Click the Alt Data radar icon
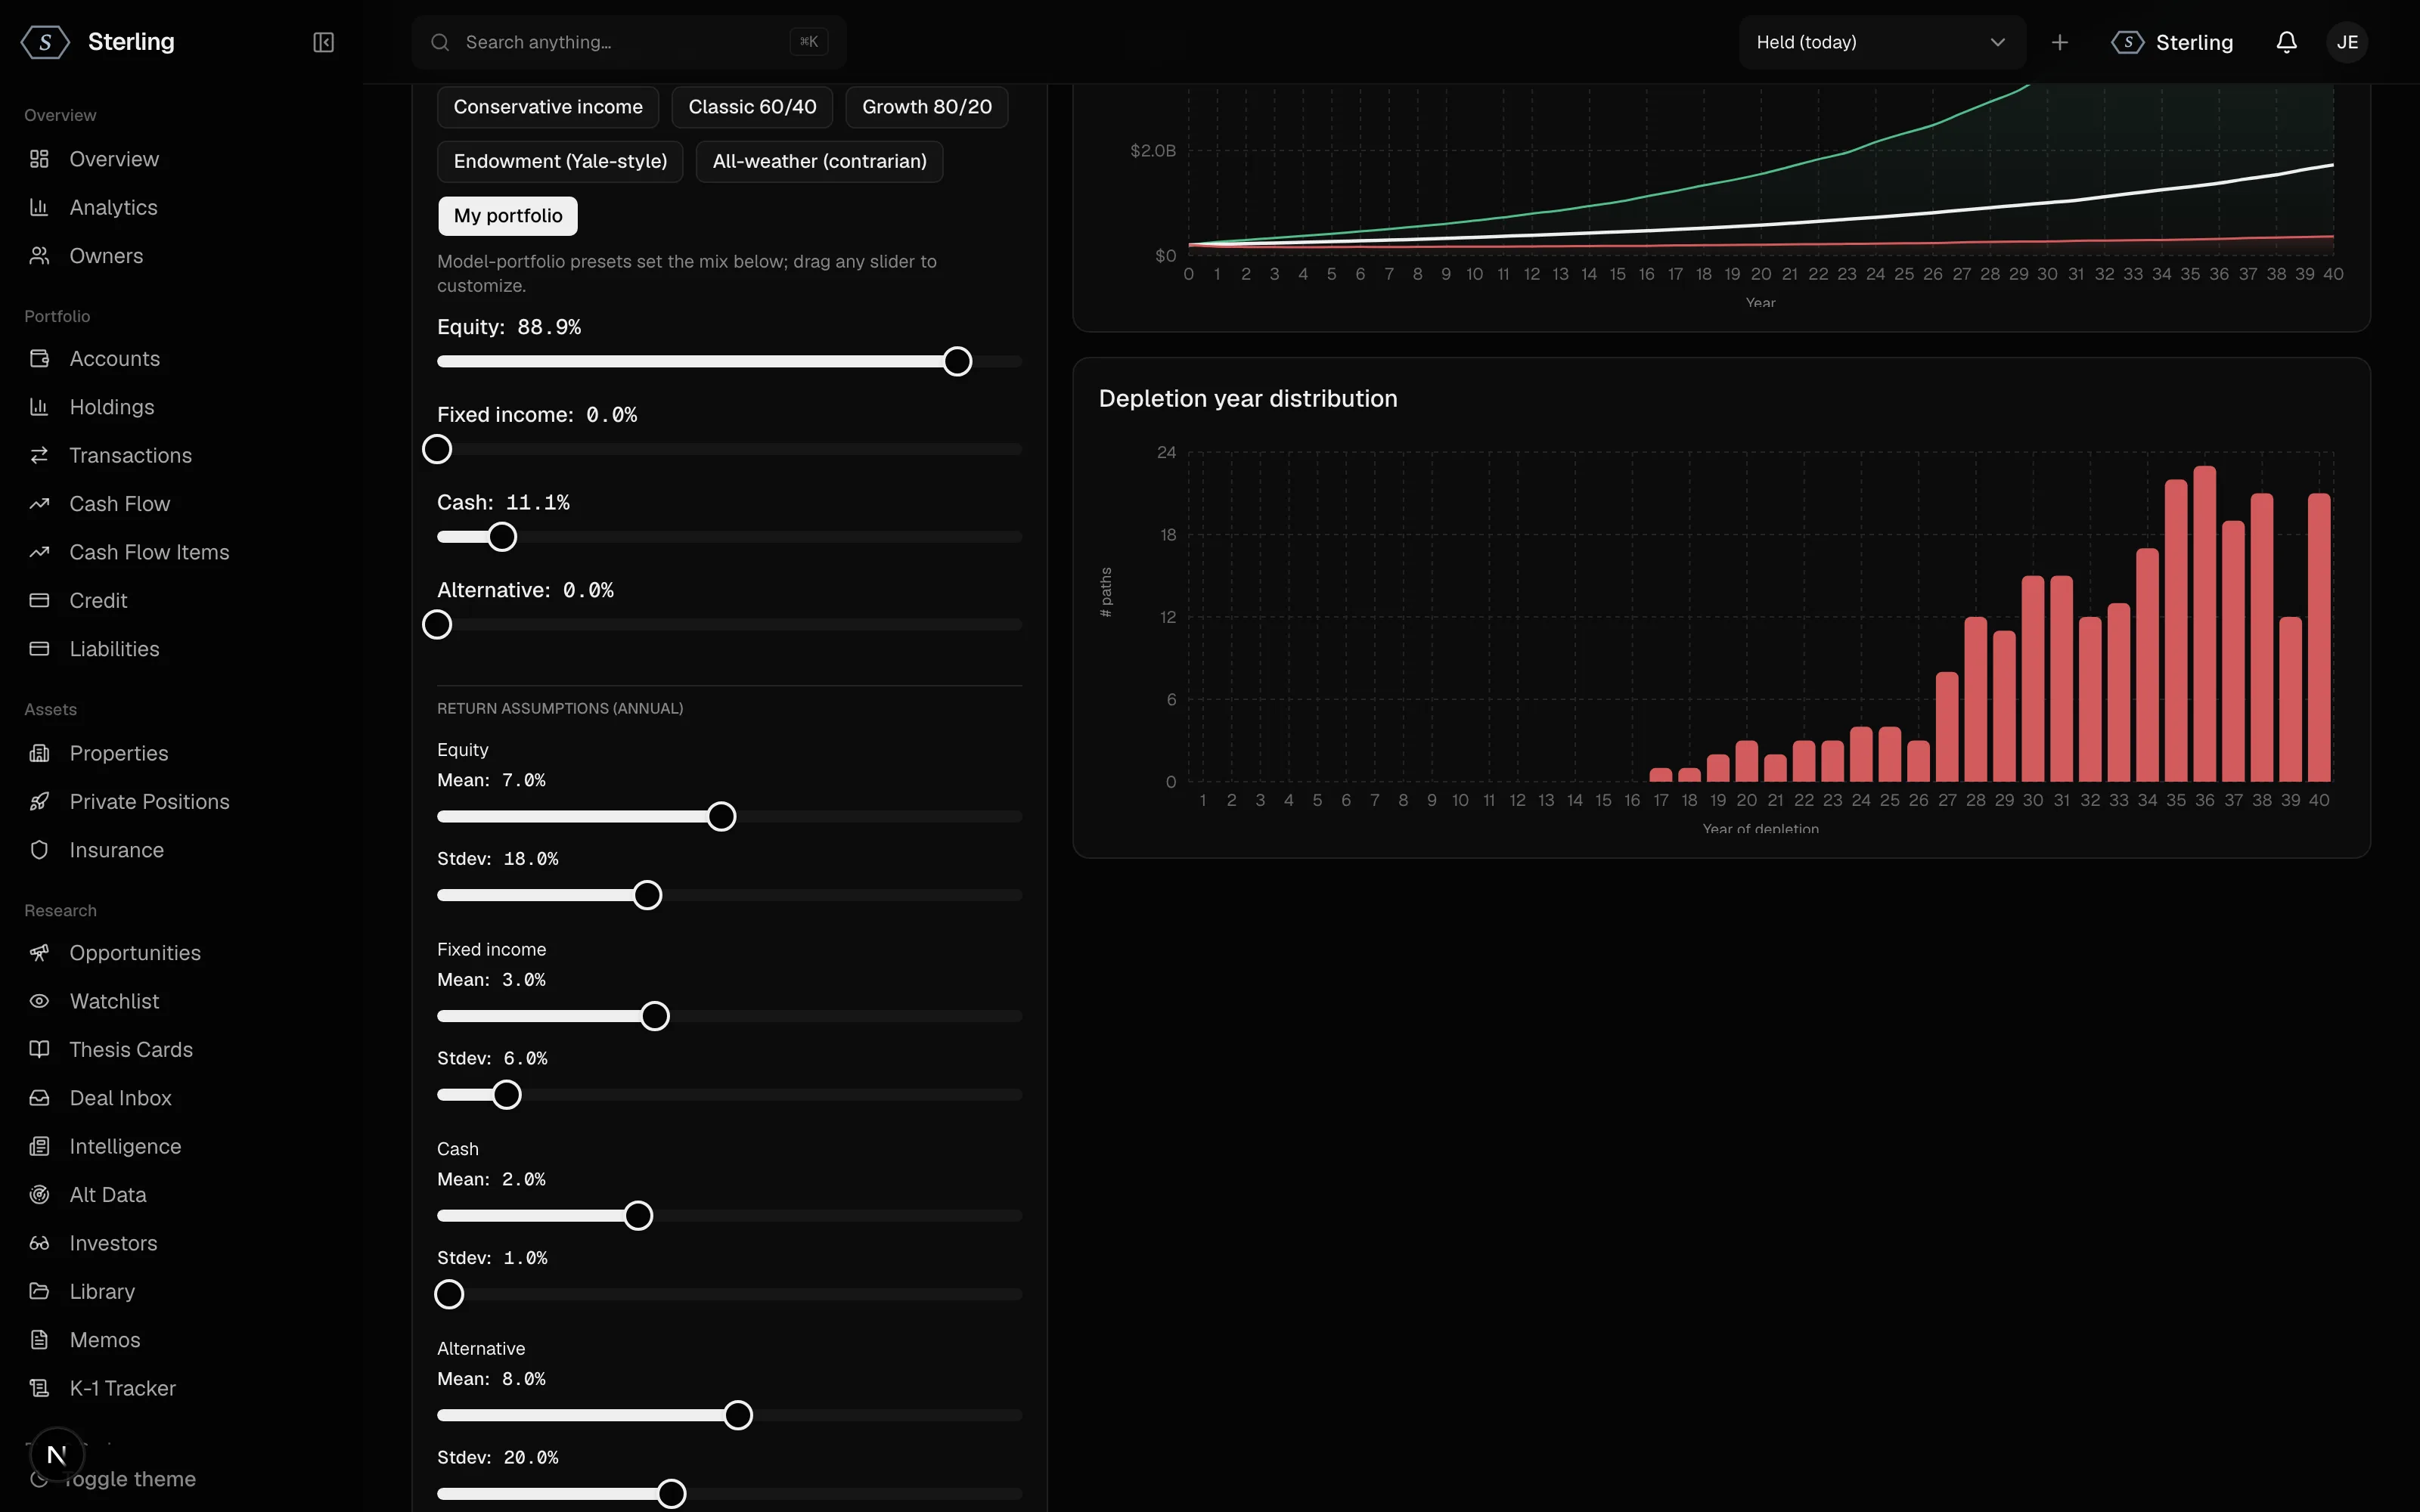 click(39, 1195)
